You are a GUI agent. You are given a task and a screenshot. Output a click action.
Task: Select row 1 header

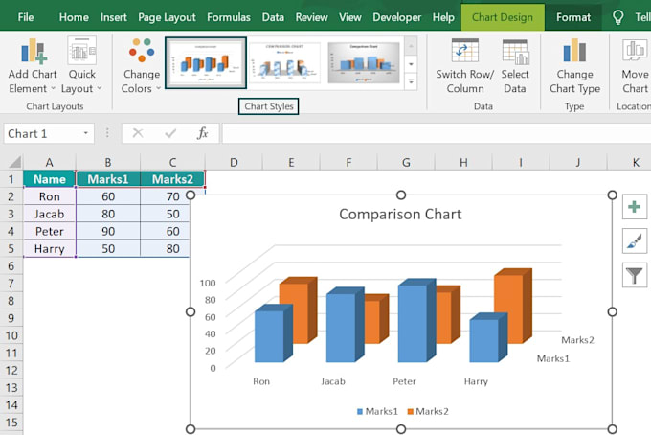pyautogui.click(x=11, y=179)
